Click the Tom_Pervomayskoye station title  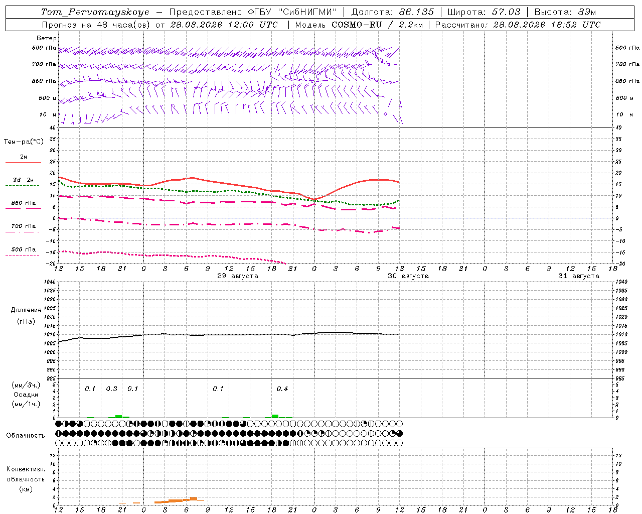click(95, 12)
